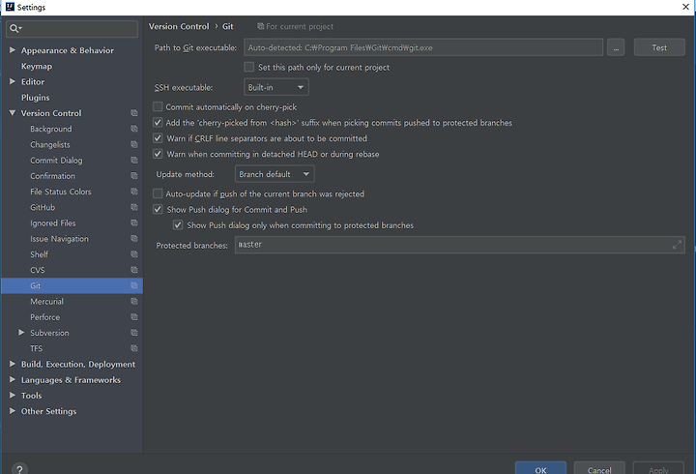Click the project icon on the CVS row
This screenshot has height=474, width=696.
[134, 270]
